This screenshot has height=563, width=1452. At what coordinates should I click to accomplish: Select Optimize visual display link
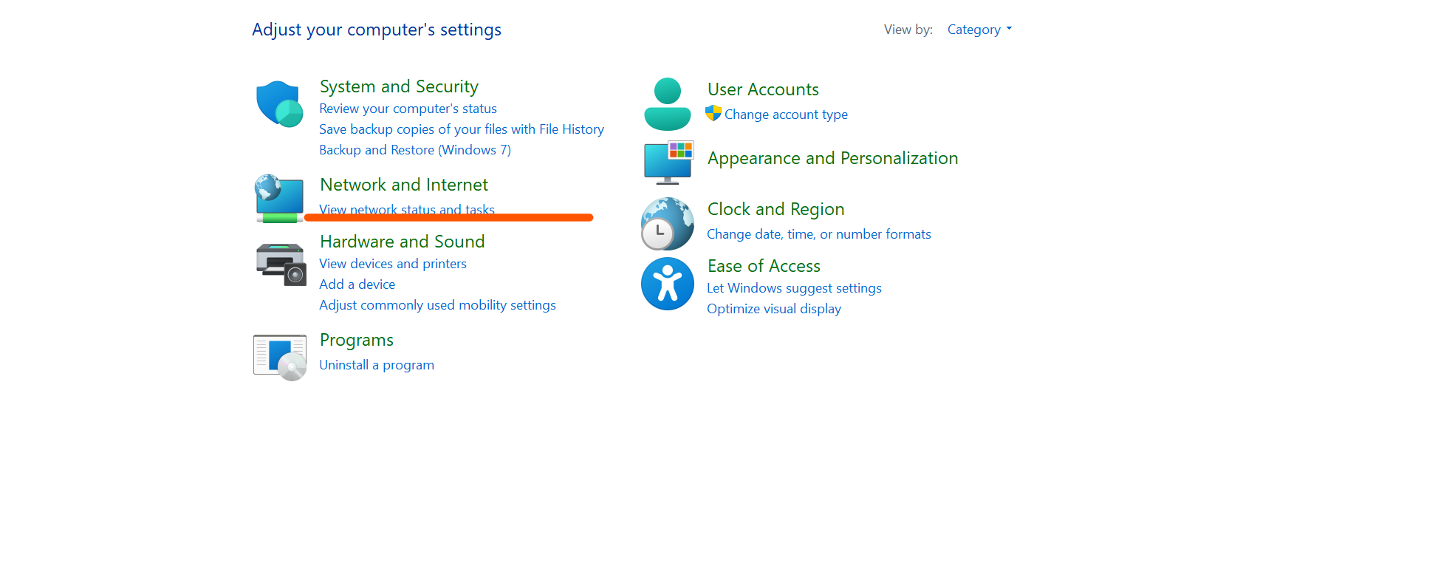pos(774,309)
